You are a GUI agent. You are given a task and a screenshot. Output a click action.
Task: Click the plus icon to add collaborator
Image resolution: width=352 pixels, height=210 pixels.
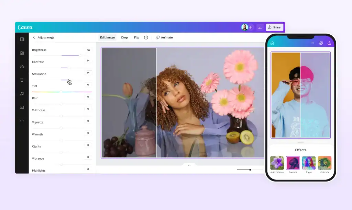251,27
